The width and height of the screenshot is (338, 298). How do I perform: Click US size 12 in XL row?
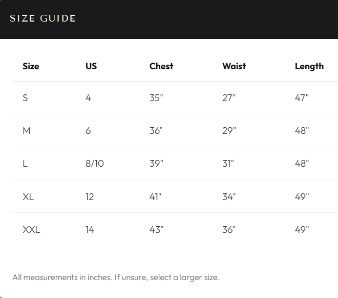point(90,196)
